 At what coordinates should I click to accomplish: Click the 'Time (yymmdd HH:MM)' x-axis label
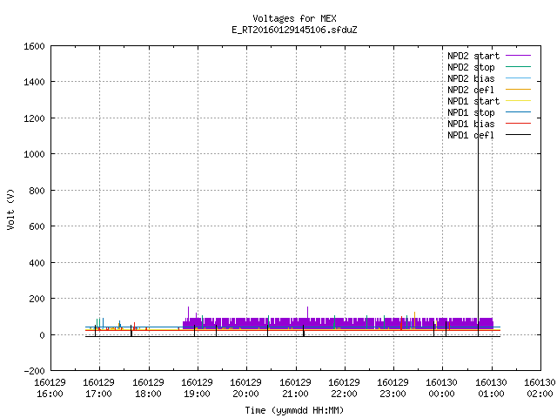point(294,410)
